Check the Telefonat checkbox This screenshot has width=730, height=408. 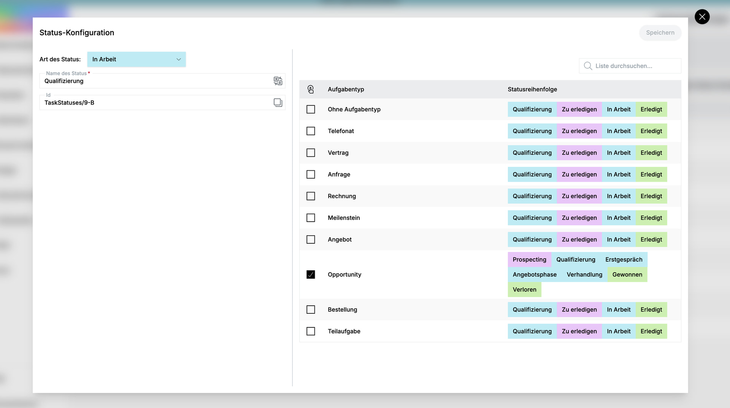pos(311,131)
